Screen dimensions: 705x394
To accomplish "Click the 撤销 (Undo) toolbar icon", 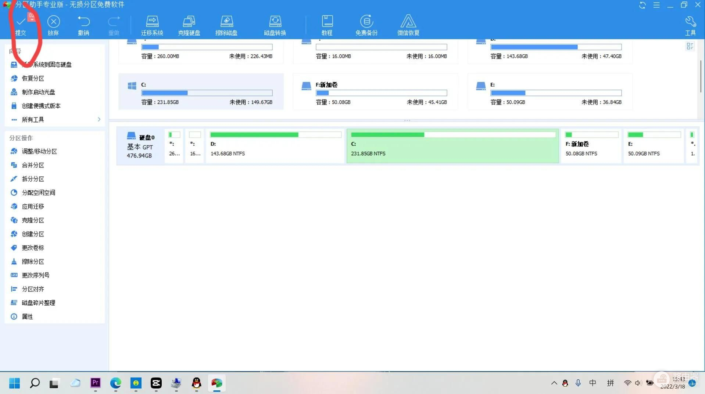I will point(83,25).
